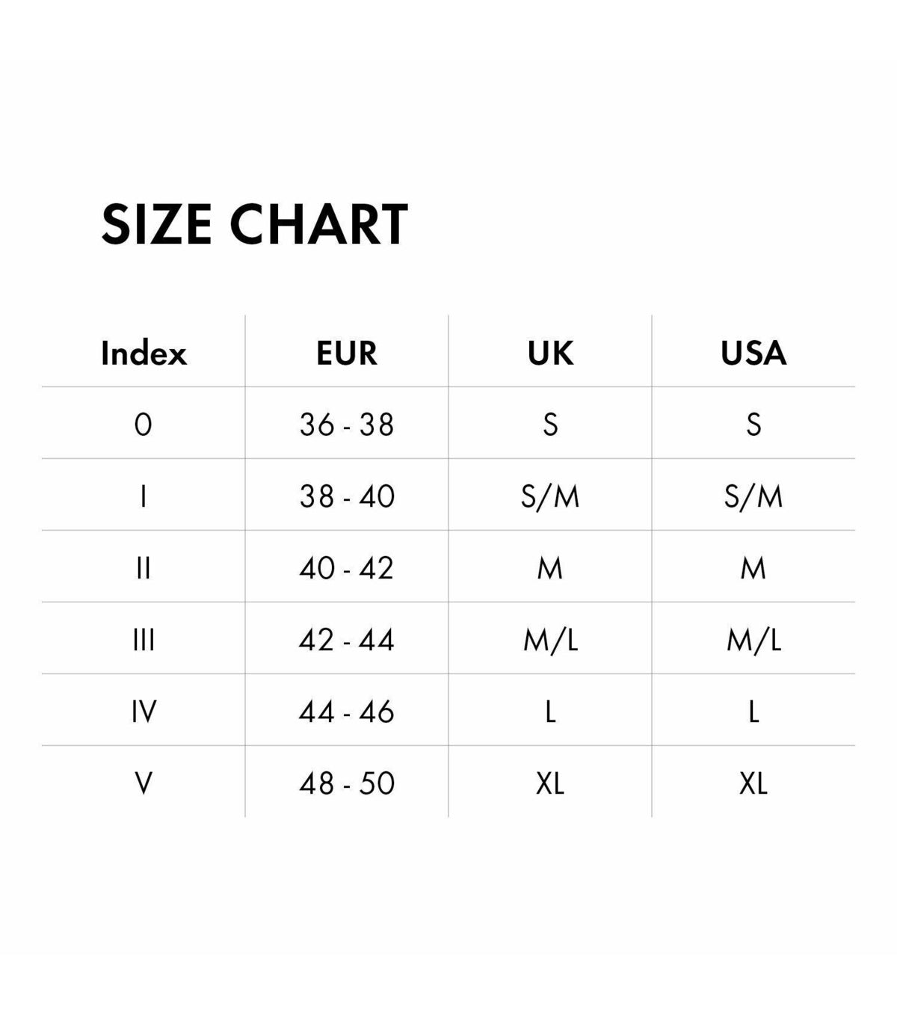Select the EUR 38 - 40 cell

[x=347, y=496]
